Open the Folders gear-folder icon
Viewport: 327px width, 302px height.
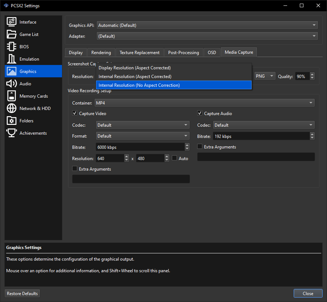pyautogui.click(x=12, y=121)
